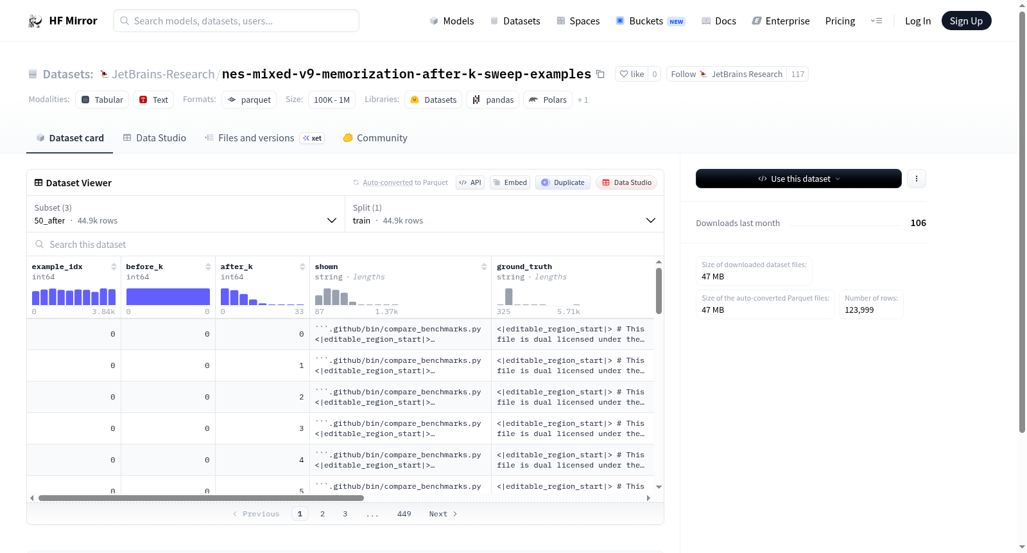The height and width of the screenshot is (553, 1027).
Task: Expand the Subset 50_after dropdown
Action: pos(186,214)
